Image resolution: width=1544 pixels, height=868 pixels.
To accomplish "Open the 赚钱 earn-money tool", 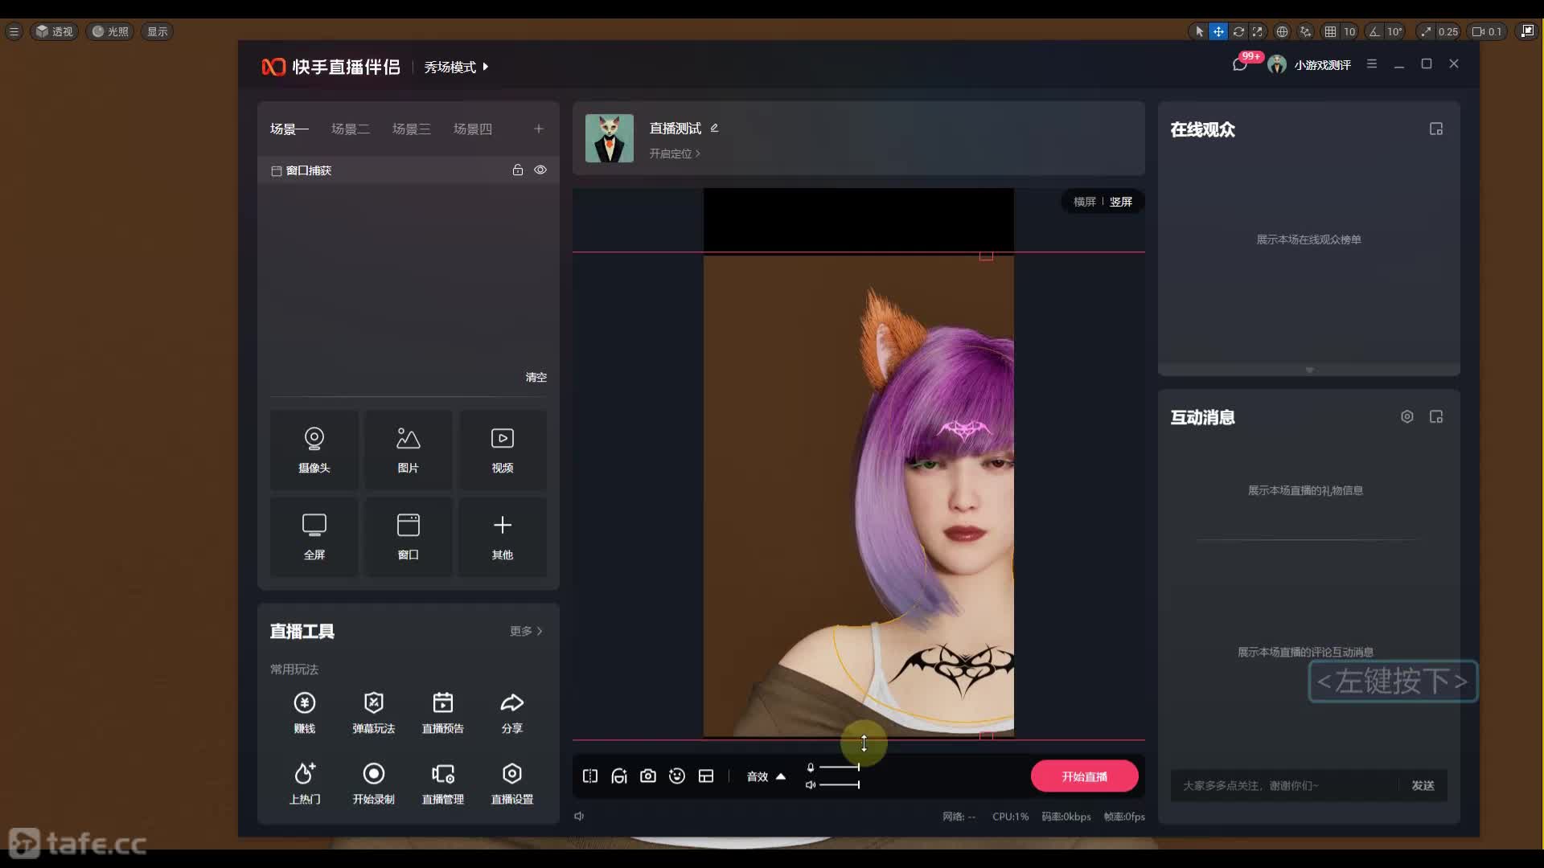I will click(304, 712).
